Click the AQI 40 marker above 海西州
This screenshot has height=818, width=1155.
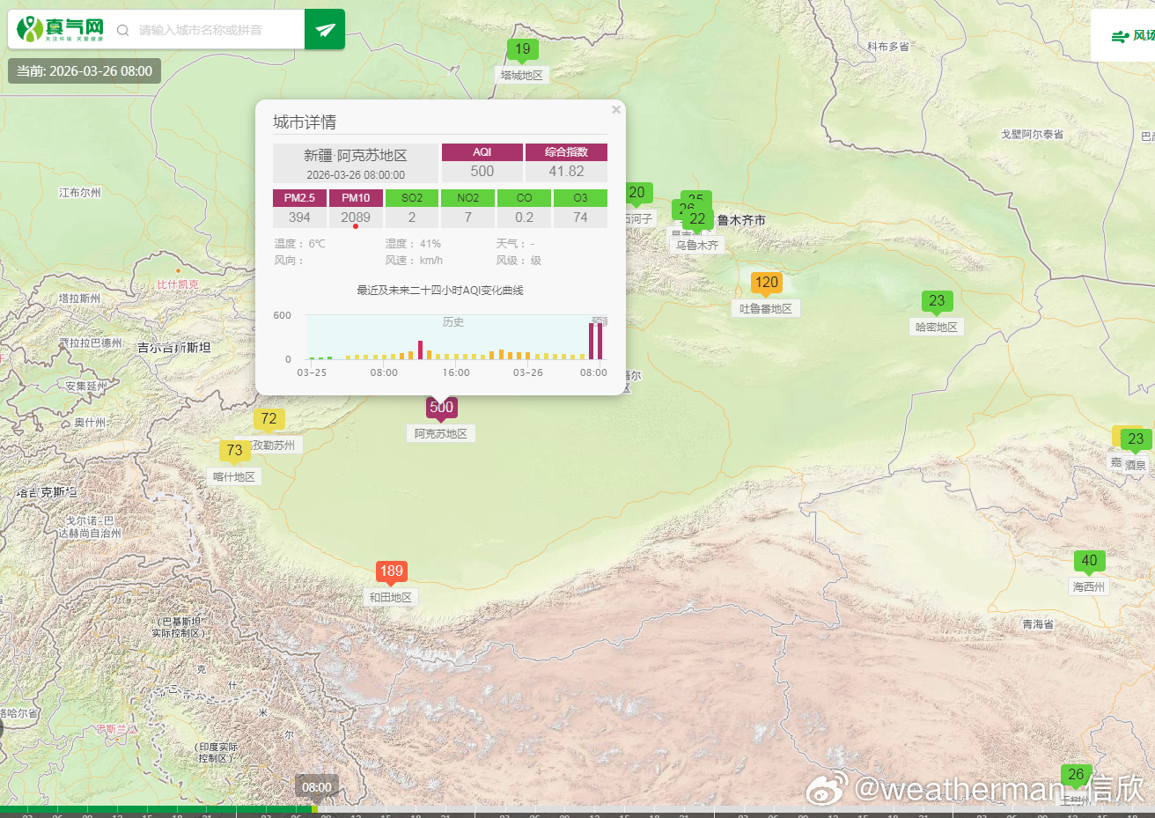[x=1089, y=562]
